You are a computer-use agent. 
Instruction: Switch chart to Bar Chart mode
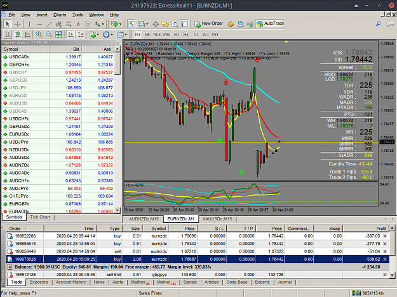pos(8,34)
